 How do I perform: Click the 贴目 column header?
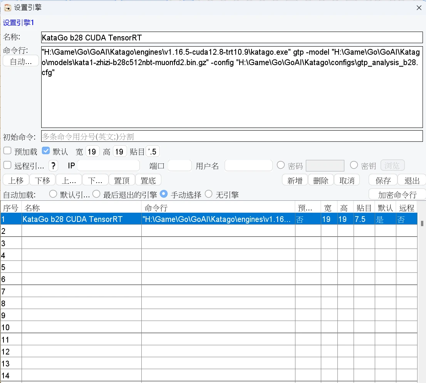[364, 208]
